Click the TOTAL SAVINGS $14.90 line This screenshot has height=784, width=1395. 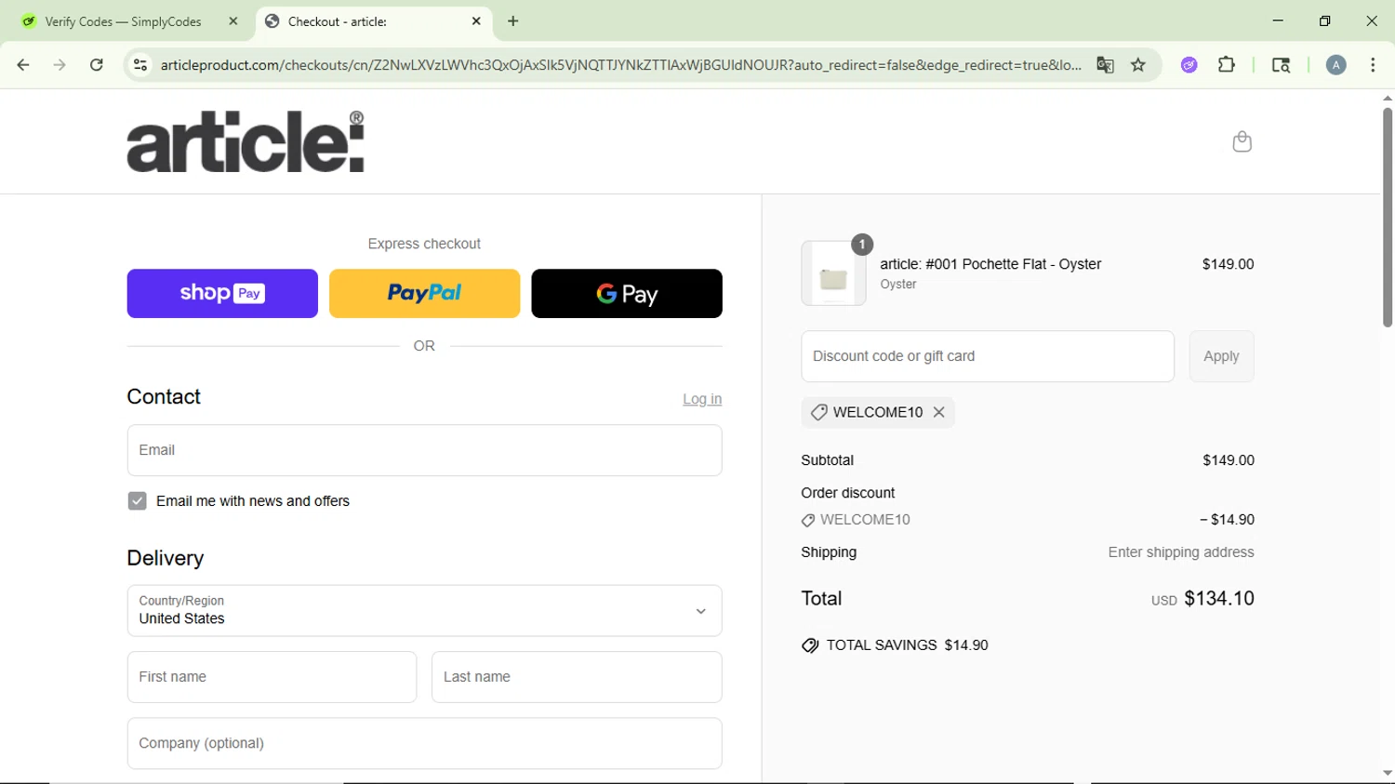[x=895, y=645]
